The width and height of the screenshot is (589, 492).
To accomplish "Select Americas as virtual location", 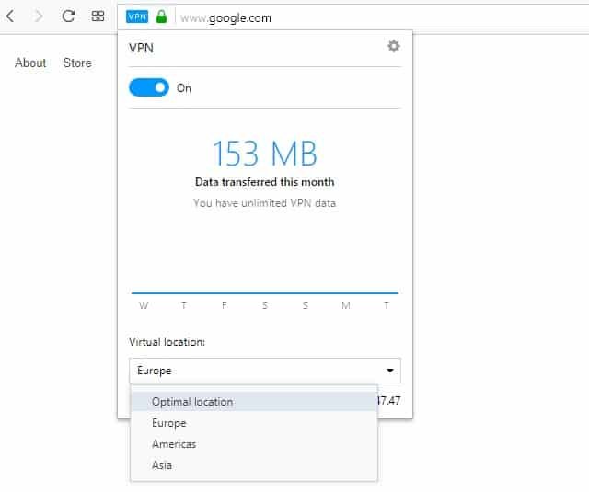I will (174, 444).
